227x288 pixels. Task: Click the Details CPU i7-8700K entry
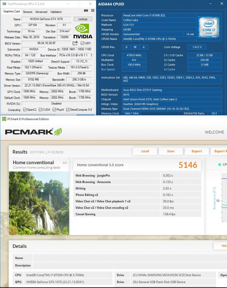pyautogui.click(x=68, y=275)
